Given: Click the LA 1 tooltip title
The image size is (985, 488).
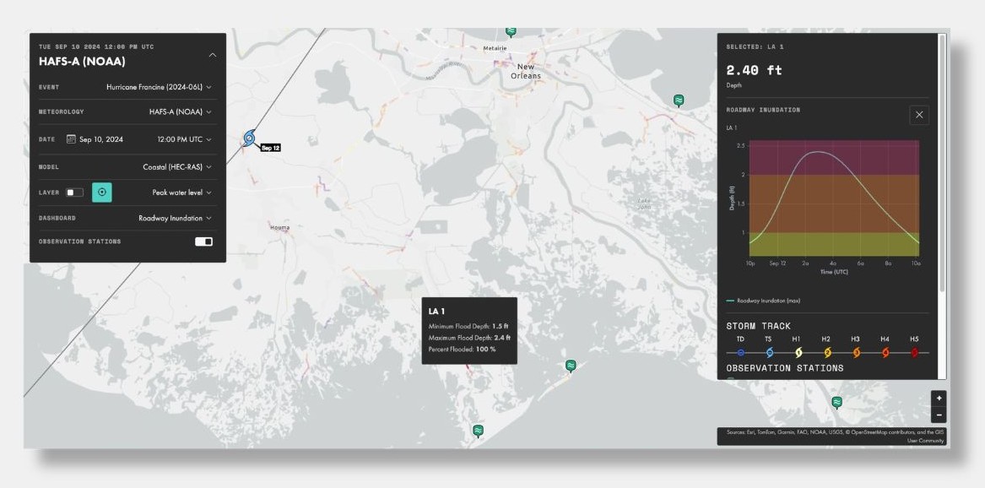Looking at the screenshot, I should (x=436, y=312).
